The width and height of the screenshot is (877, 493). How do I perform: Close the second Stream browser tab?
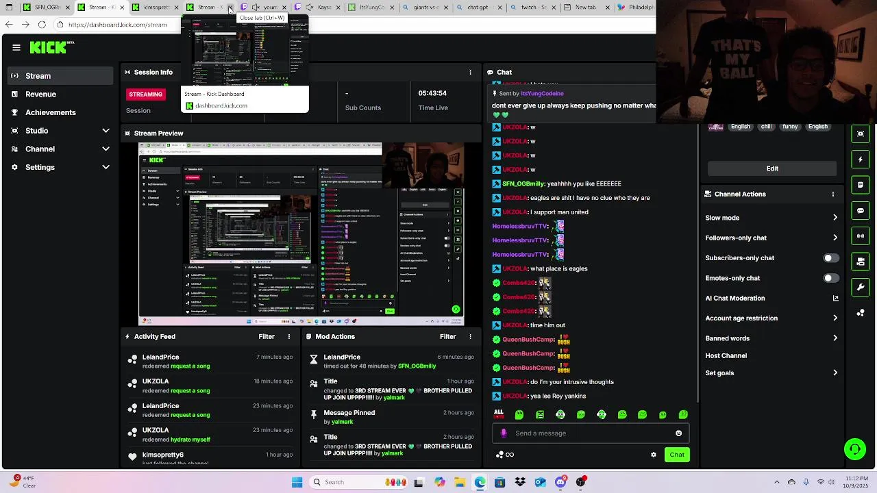coord(230,8)
